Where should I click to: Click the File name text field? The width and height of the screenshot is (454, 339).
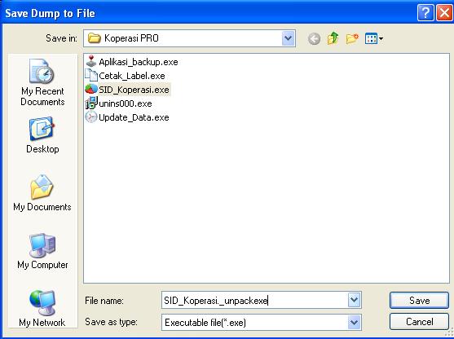click(255, 300)
